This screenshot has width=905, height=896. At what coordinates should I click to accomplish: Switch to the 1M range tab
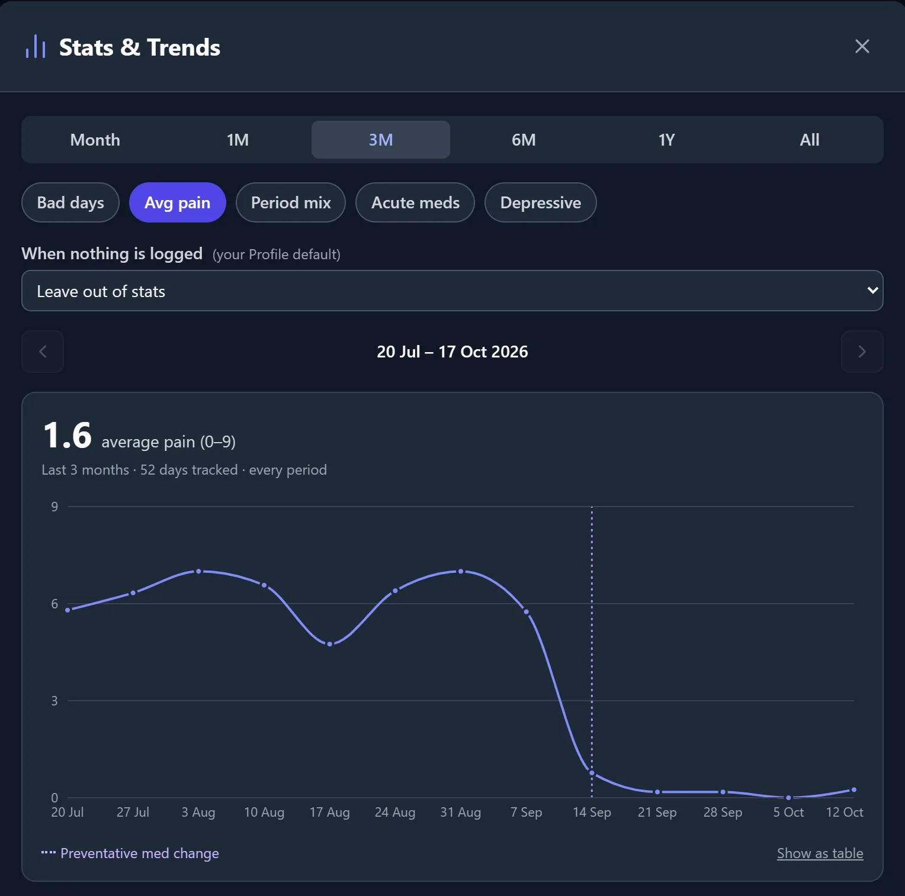click(238, 140)
